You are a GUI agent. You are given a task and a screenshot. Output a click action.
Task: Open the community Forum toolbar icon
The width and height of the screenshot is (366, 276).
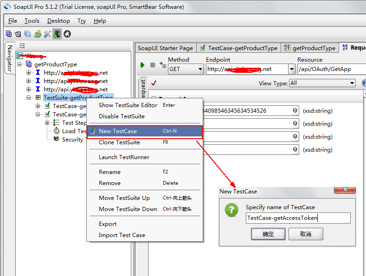(x=38, y=34)
